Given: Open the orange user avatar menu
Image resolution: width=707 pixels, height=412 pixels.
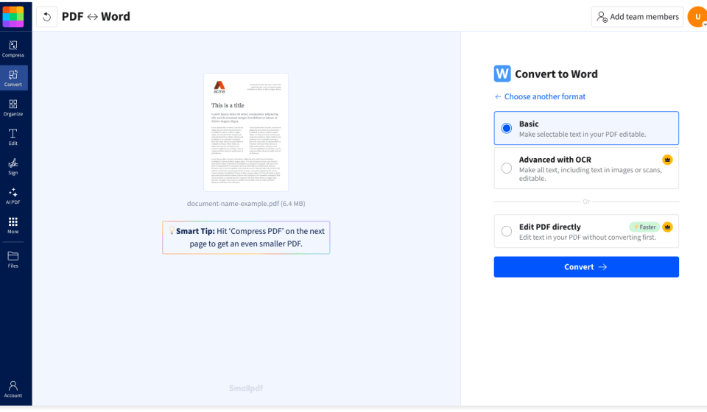Looking at the screenshot, I should 697,17.
